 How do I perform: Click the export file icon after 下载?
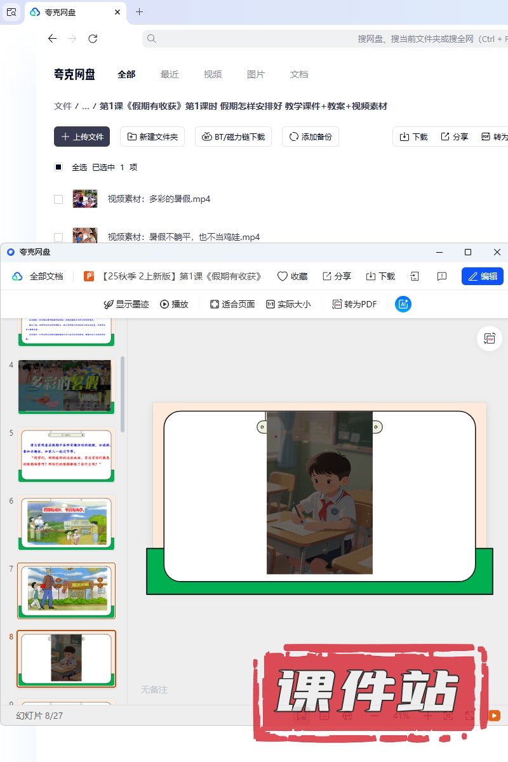[x=415, y=276]
